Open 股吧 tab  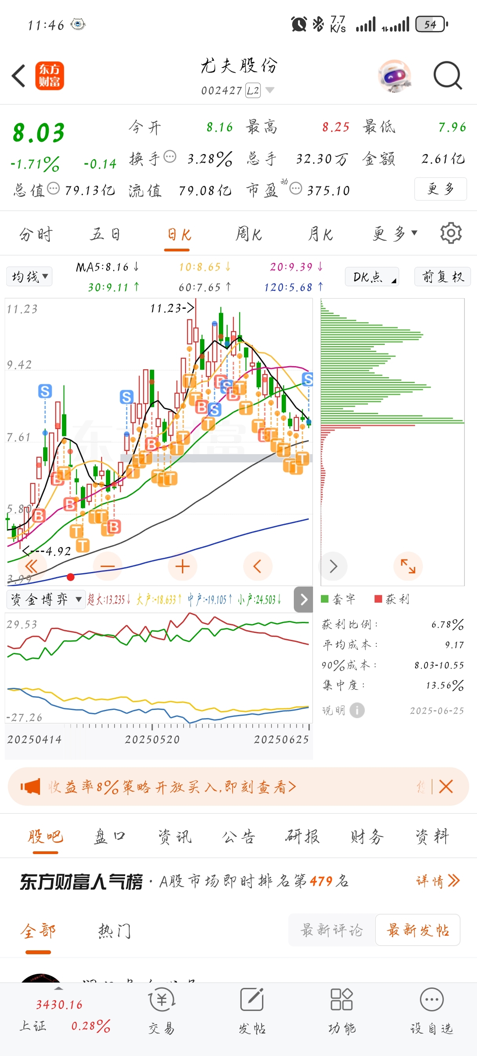[46, 836]
